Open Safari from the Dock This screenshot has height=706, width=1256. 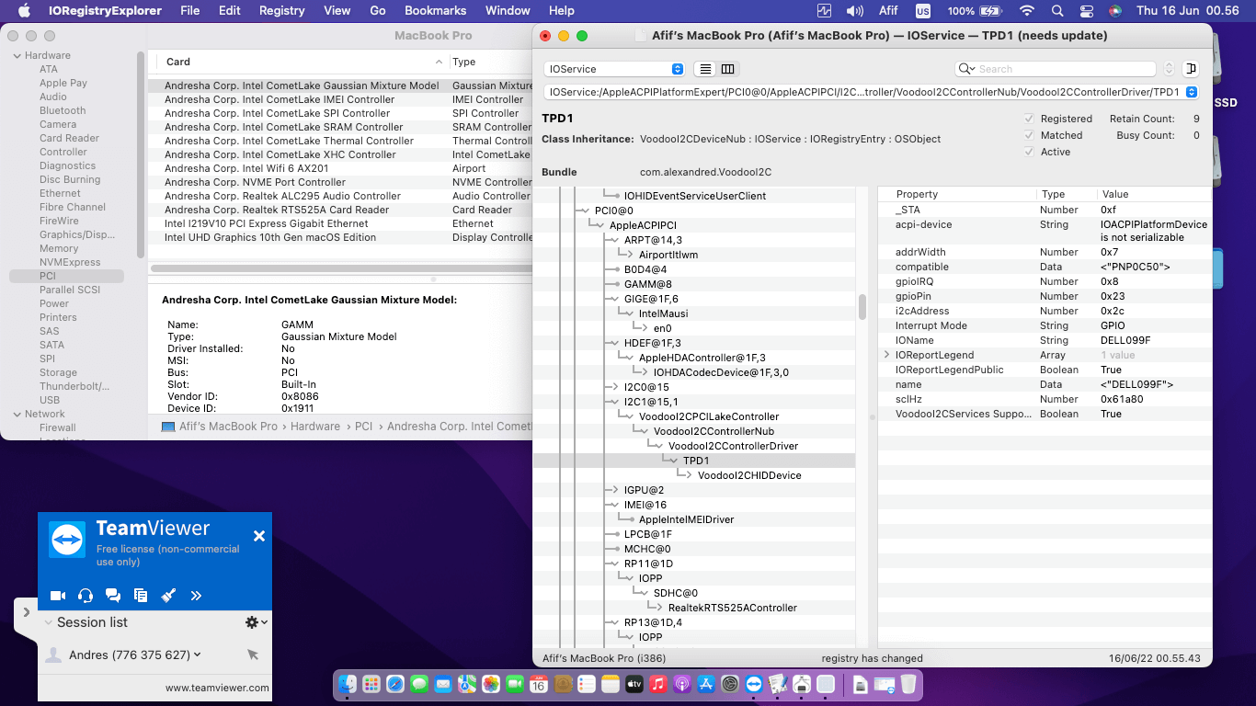[x=395, y=684]
